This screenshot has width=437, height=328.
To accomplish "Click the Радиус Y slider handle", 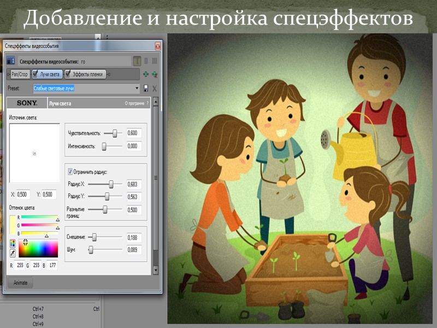I will point(107,196).
